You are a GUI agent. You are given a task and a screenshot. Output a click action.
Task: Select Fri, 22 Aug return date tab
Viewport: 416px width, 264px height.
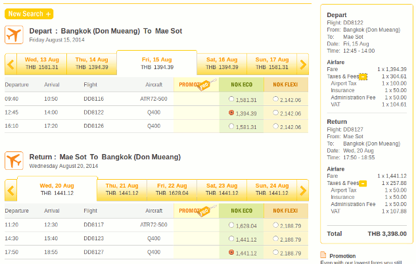172,190
